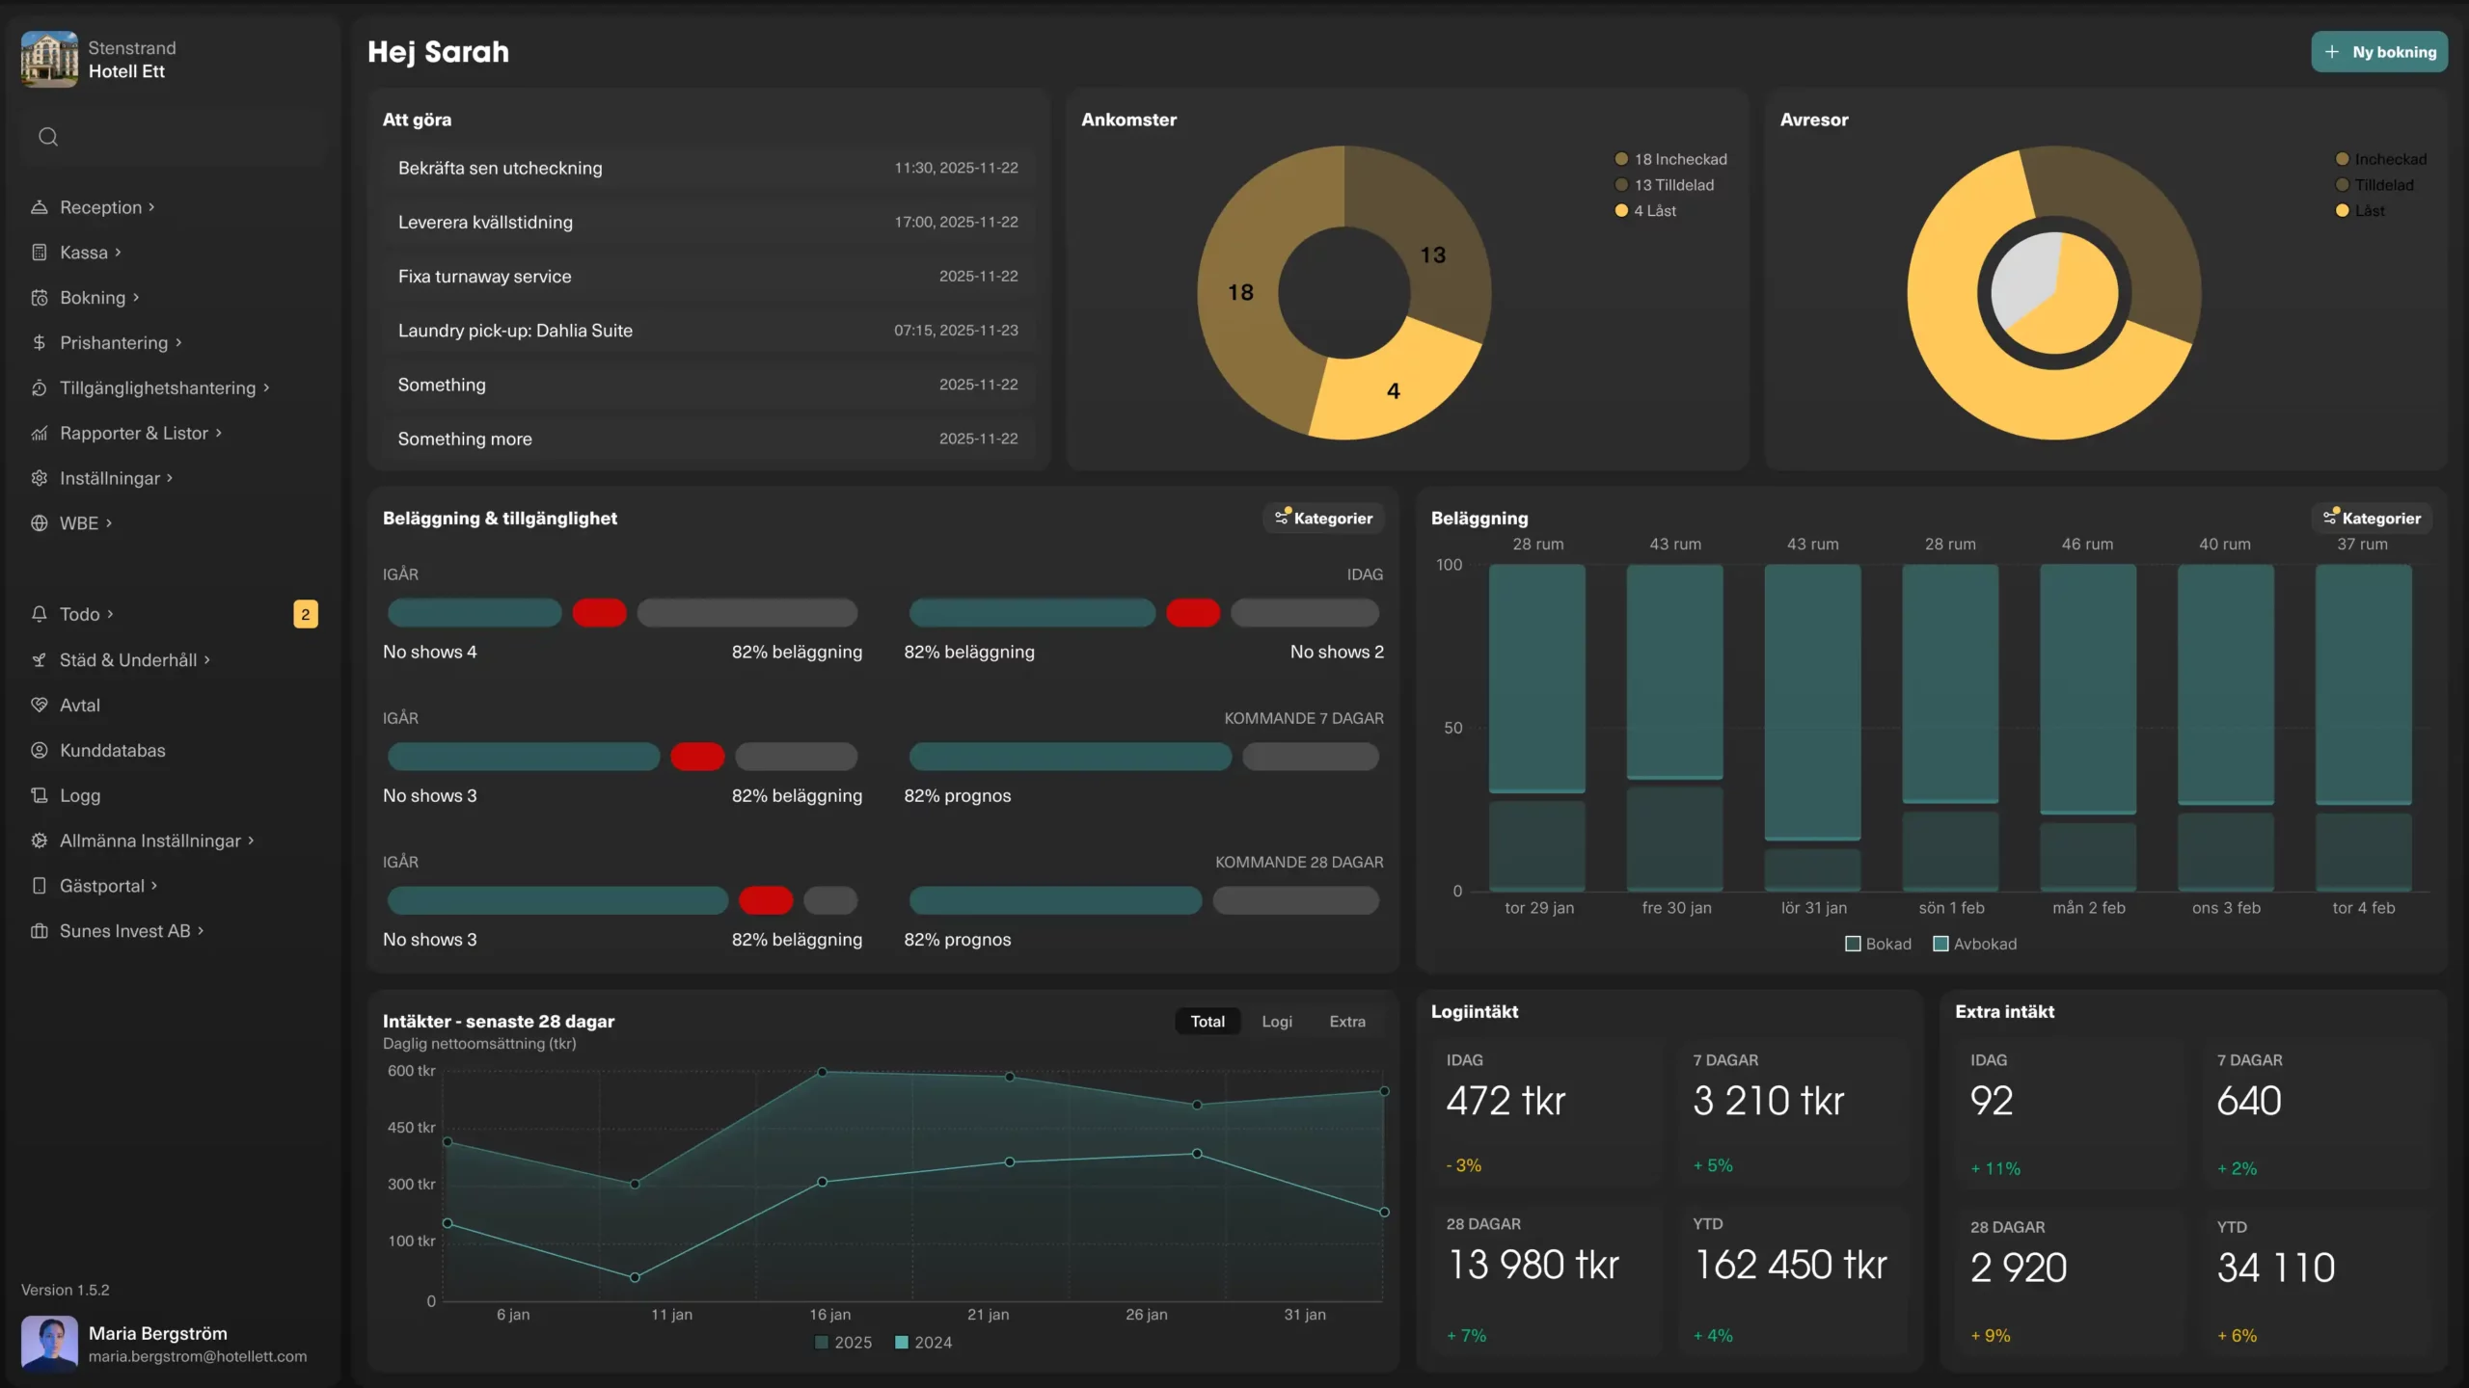Viewport: 2469px width, 1388px height.
Task: Click the Logg icon in sidebar
Action: 39,796
